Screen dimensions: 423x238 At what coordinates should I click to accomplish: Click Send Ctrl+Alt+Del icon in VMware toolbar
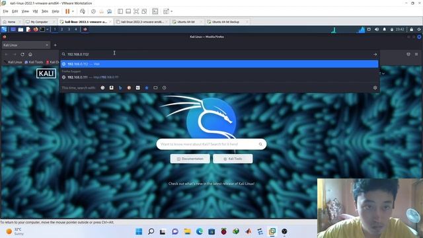(83, 11)
